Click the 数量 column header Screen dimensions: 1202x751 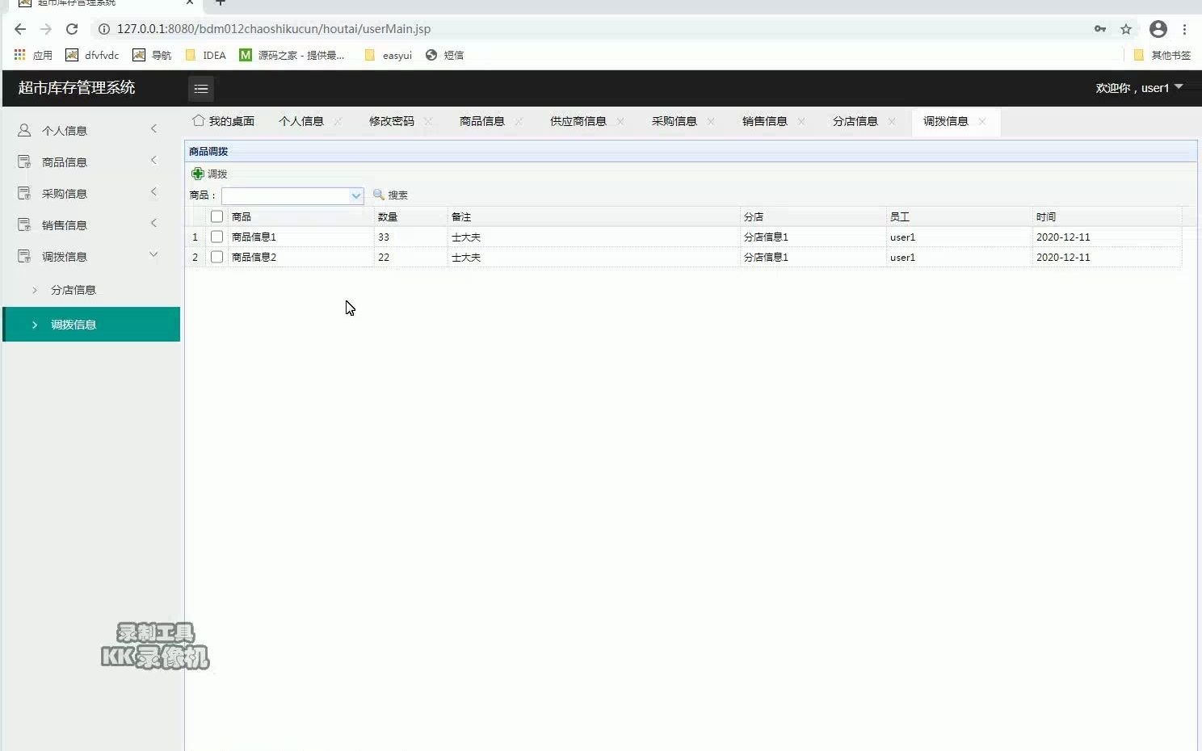pyautogui.click(x=411, y=216)
